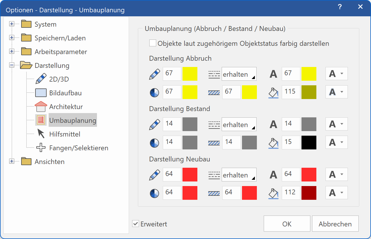Select the pen color icon under Darstellung Abbruch
Image resolution: width=371 pixels, height=239 pixels.
click(154, 74)
